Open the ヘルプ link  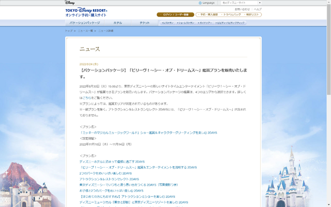(258, 9)
